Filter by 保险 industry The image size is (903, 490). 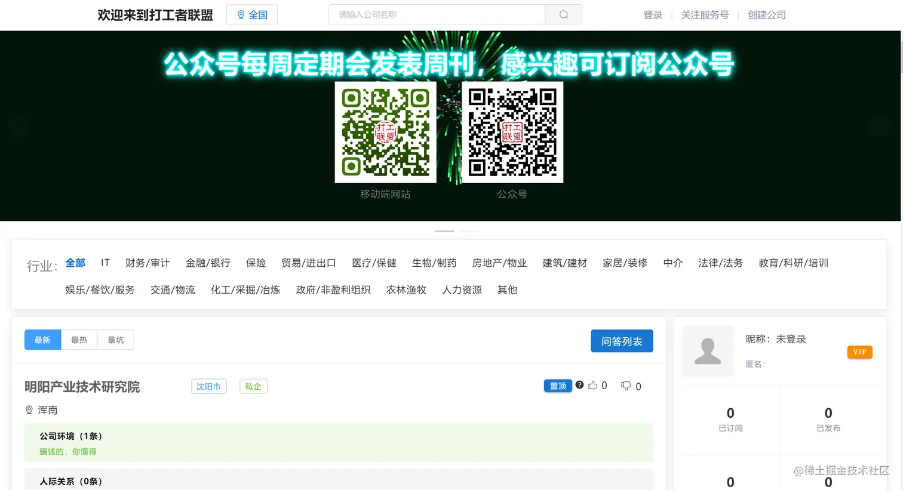coord(256,263)
